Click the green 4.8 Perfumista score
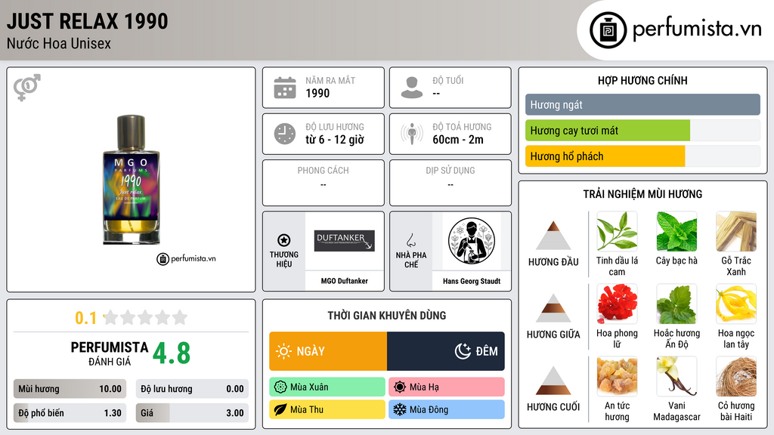774x435 pixels. (172, 353)
